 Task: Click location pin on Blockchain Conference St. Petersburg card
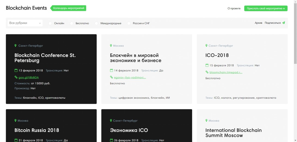click(16, 46)
